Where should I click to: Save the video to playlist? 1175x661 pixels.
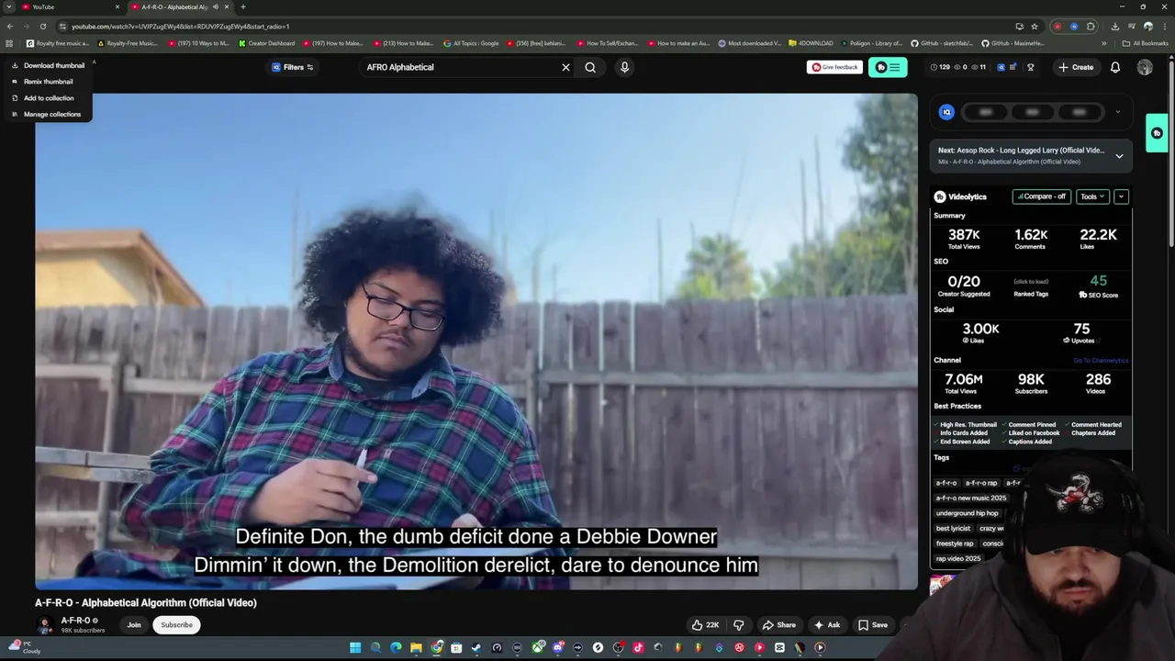click(873, 625)
